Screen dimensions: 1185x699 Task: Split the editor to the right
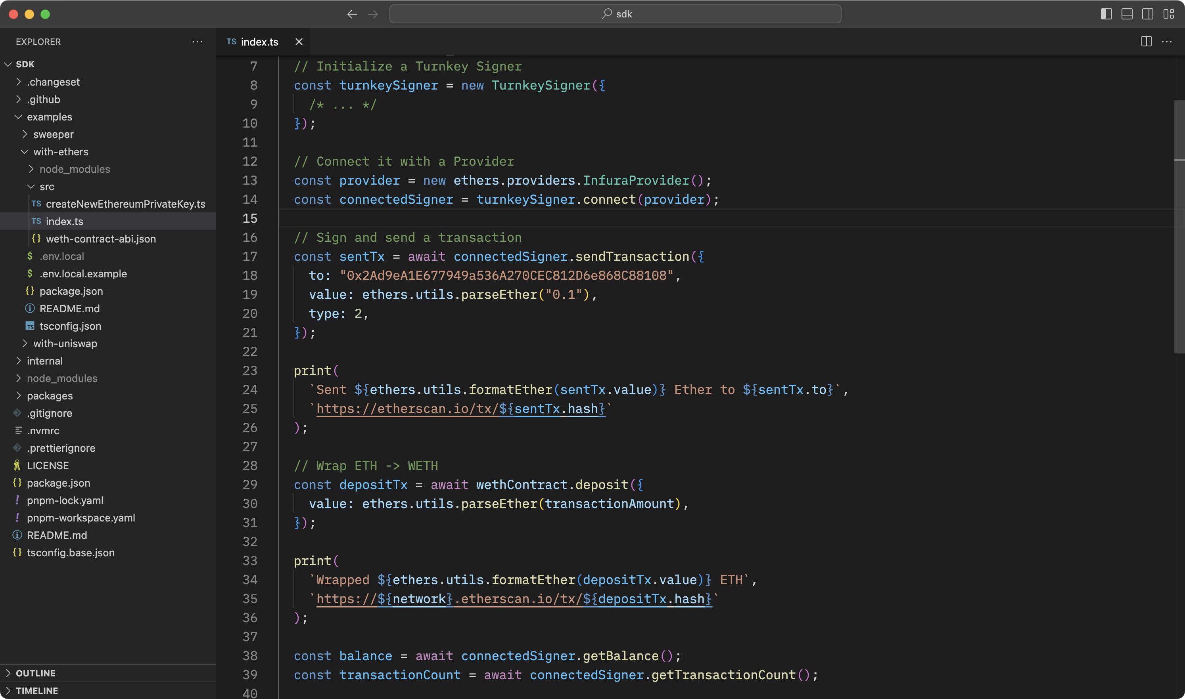[x=1147, y=42]
